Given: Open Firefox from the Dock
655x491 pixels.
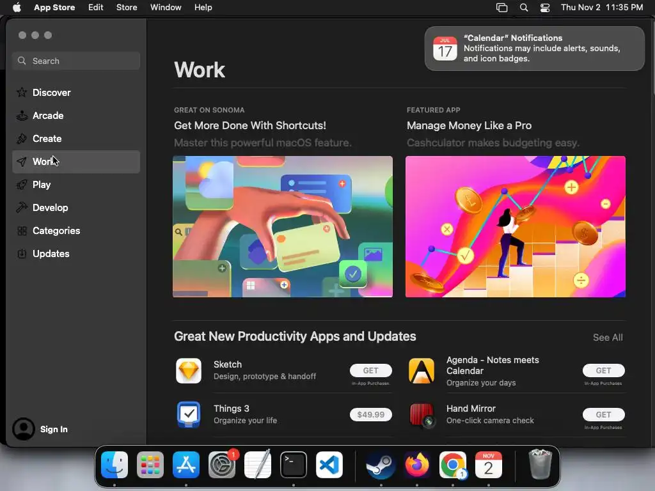Looking at the screenshot, I should [417, 465].
